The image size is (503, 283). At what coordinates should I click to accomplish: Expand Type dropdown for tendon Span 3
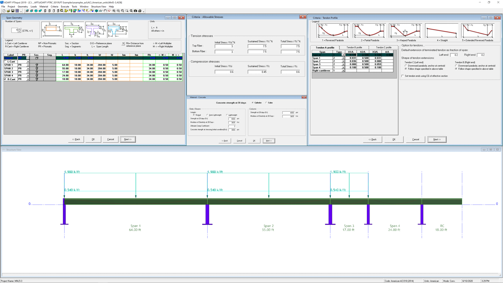point(343,64)
